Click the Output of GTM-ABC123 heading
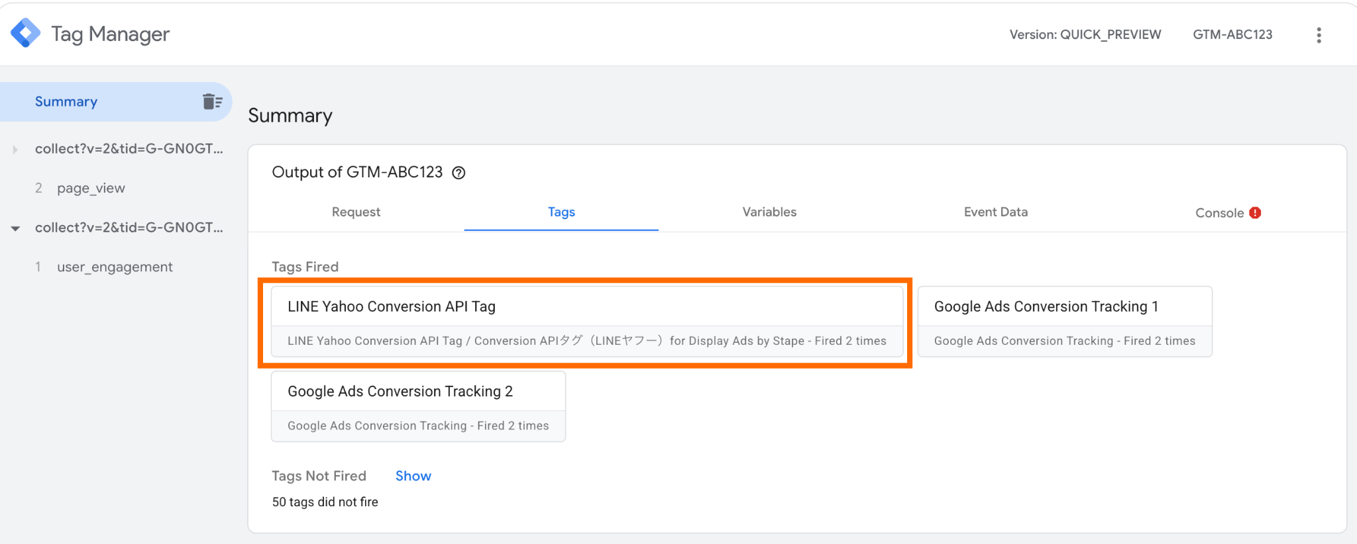The width and height of the screenshot is (1357, 544). pos(357,172)
